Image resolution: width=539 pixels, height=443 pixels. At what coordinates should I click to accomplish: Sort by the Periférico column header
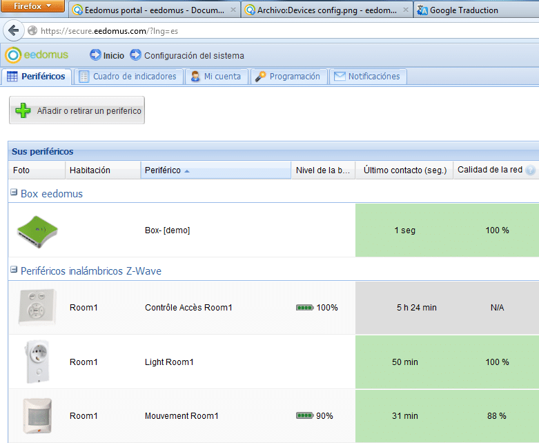pyautogui.click(x=216, y=170)
